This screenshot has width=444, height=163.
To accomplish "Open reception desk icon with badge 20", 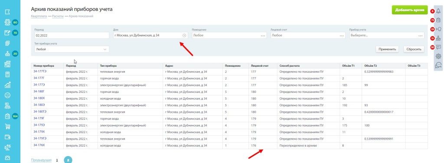I will point(8,54).
